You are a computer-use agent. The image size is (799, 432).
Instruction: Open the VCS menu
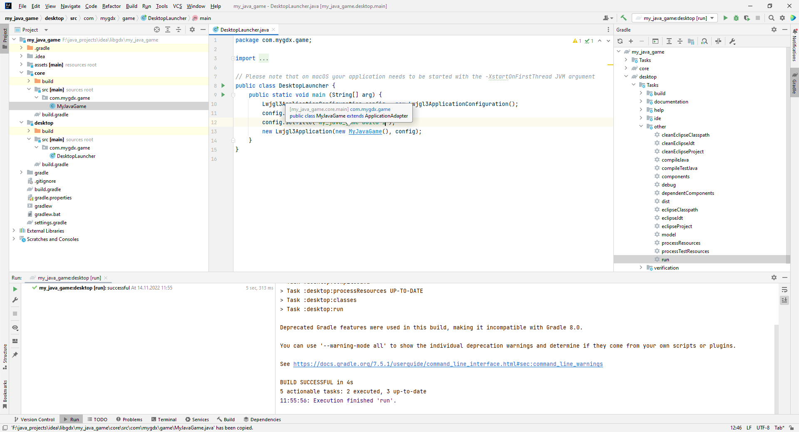178,6
